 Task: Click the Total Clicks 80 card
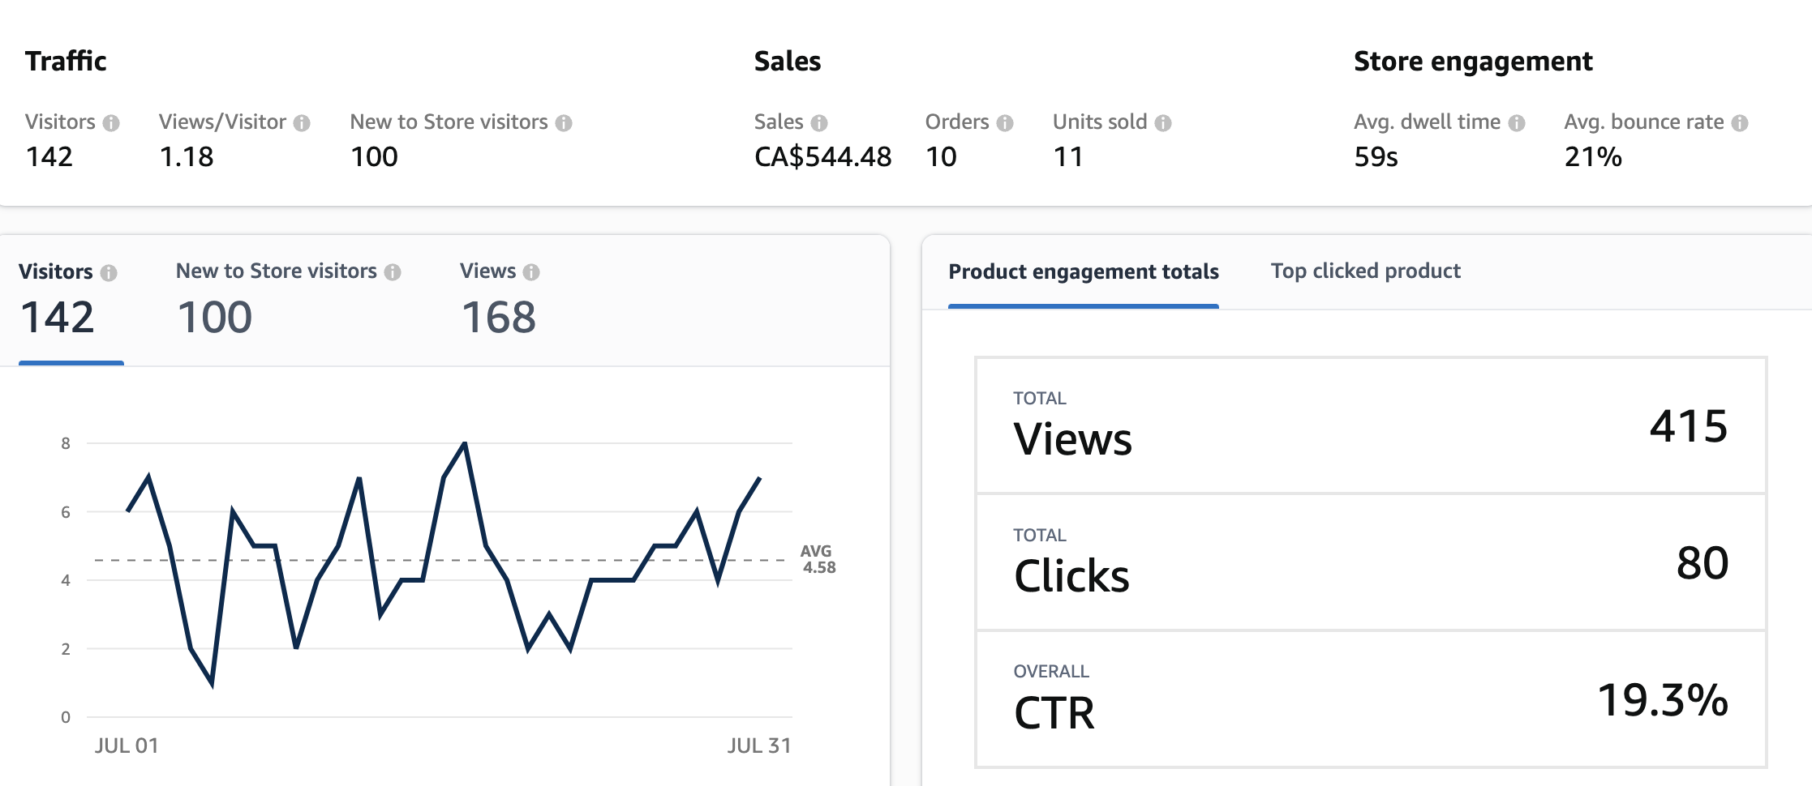click(x=1371, y=562)
